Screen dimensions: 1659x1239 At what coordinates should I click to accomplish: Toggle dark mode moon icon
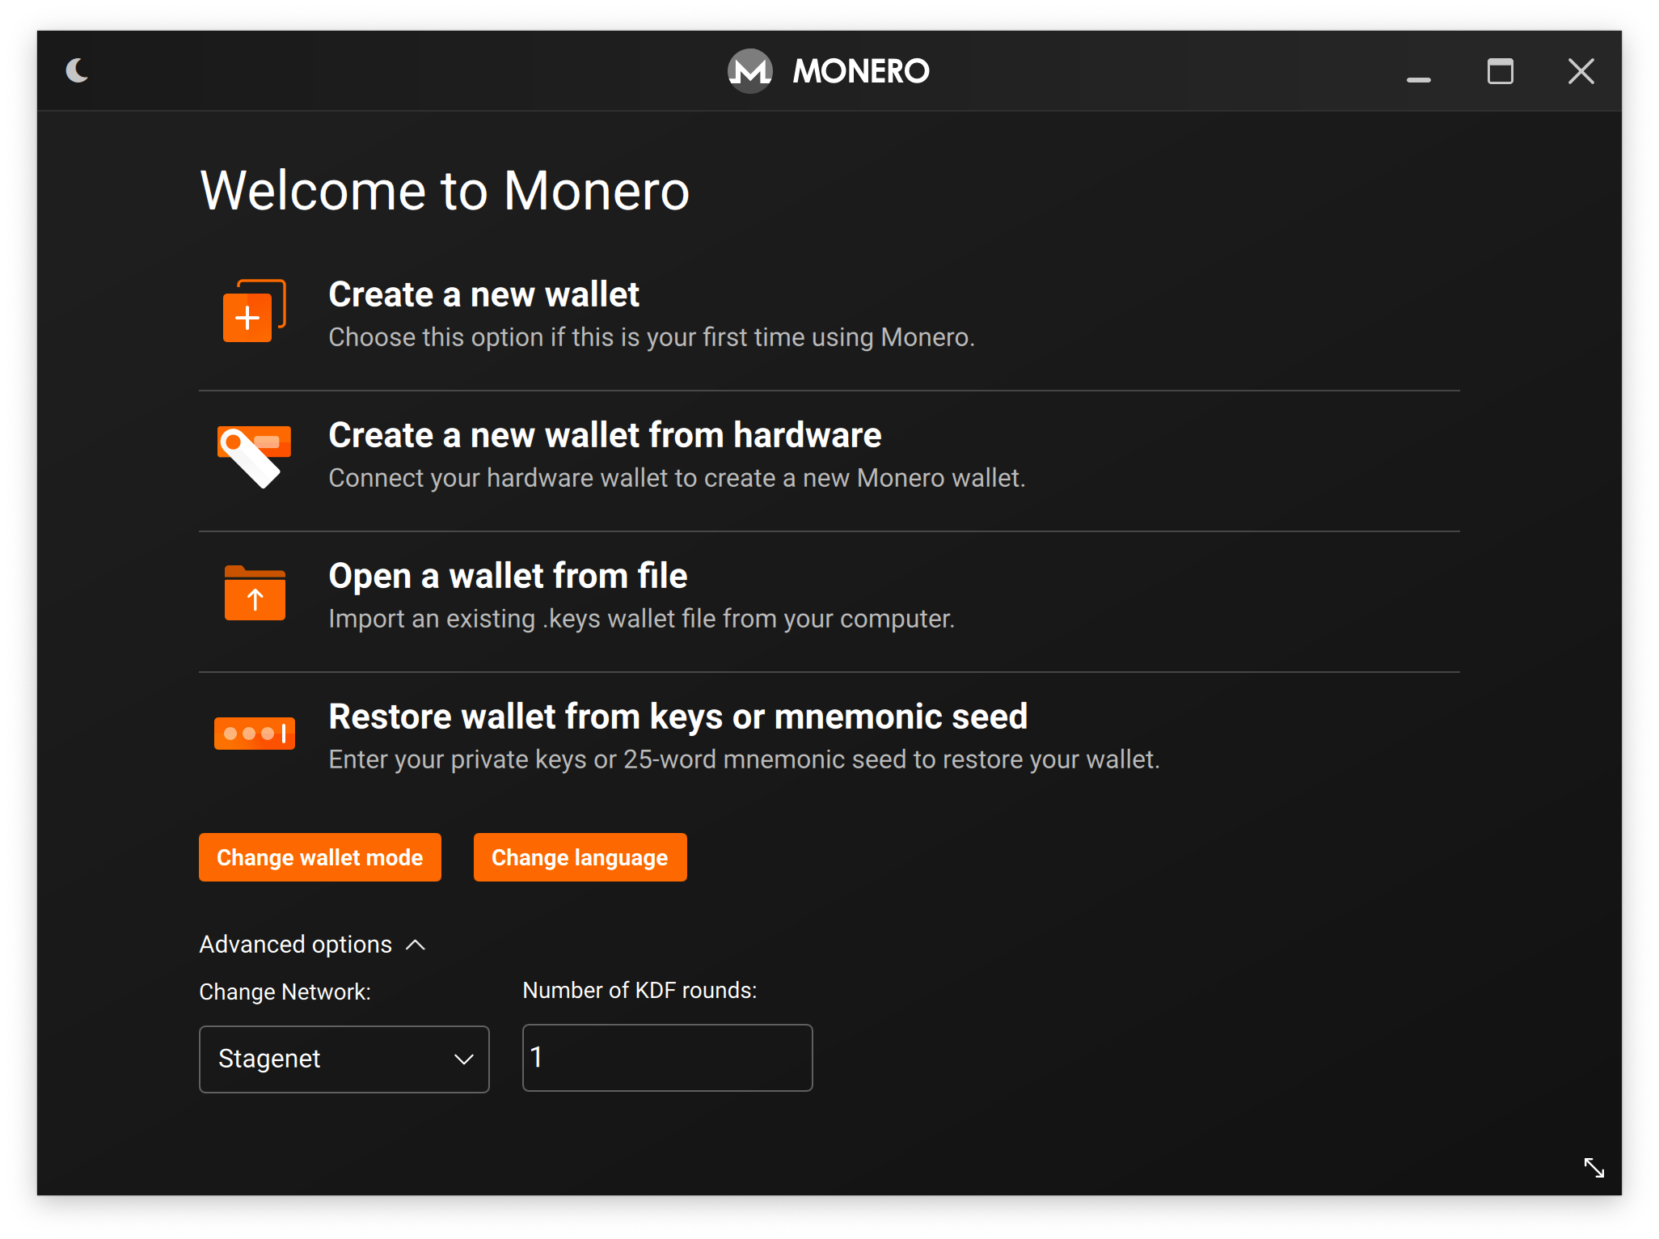[78, 71]
